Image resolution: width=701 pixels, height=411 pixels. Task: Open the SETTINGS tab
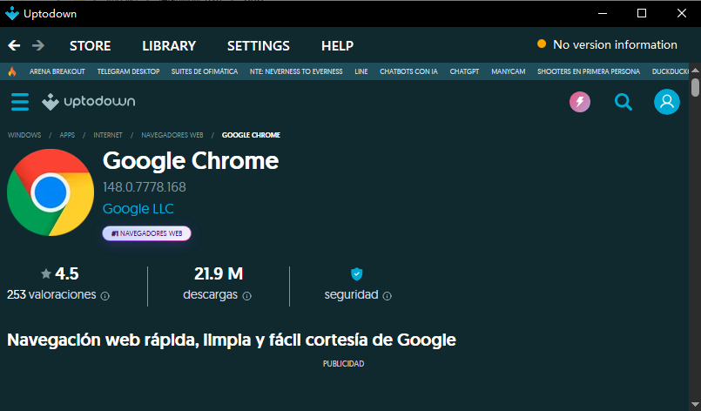point(259,45)
